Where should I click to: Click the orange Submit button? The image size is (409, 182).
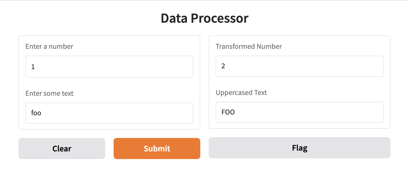(157, 149)
